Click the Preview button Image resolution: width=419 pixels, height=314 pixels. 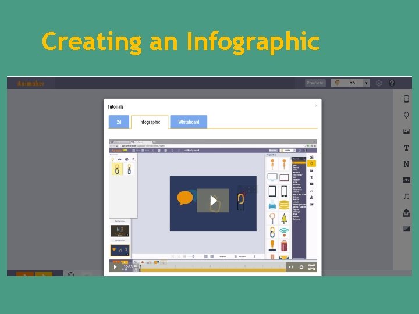(315, 83)
